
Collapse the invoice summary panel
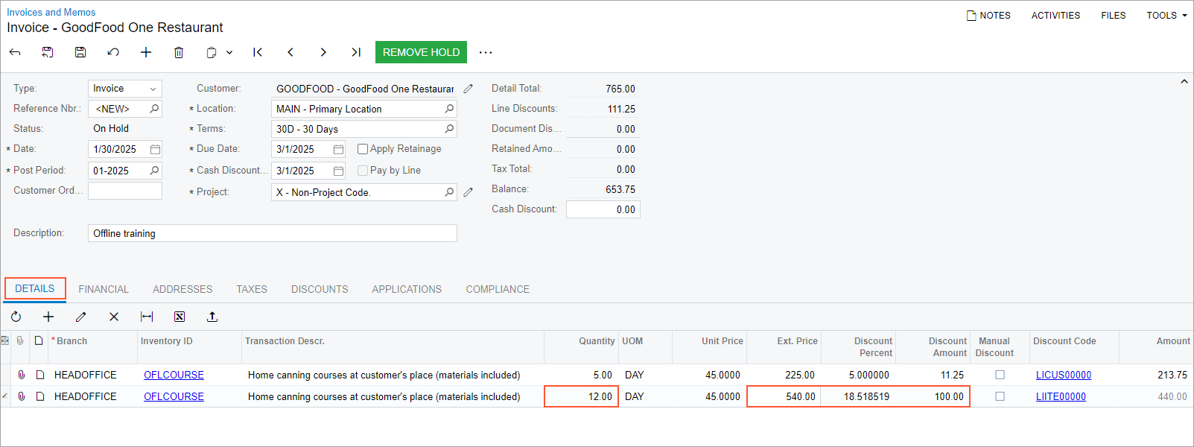tap(1184, 82)
